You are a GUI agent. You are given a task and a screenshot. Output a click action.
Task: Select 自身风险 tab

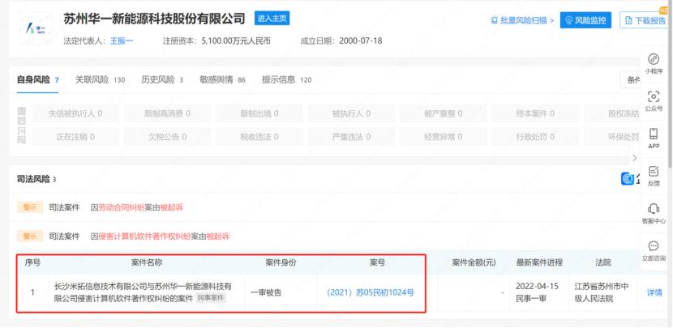pos(38,79)
